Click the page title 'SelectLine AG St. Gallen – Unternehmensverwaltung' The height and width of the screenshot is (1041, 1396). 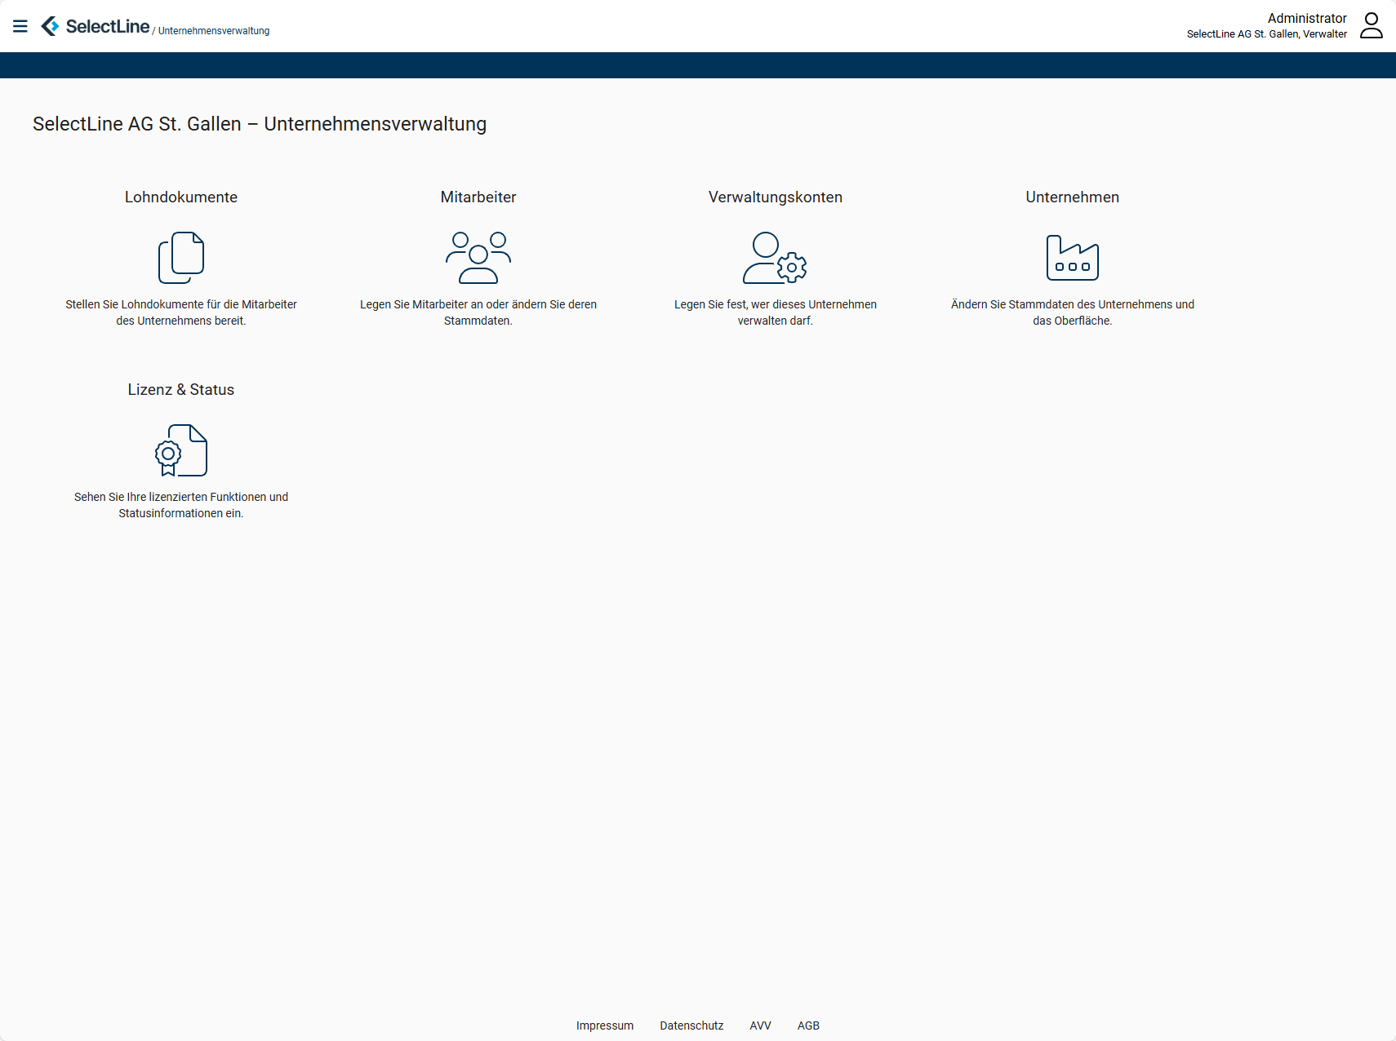(260, 124)
